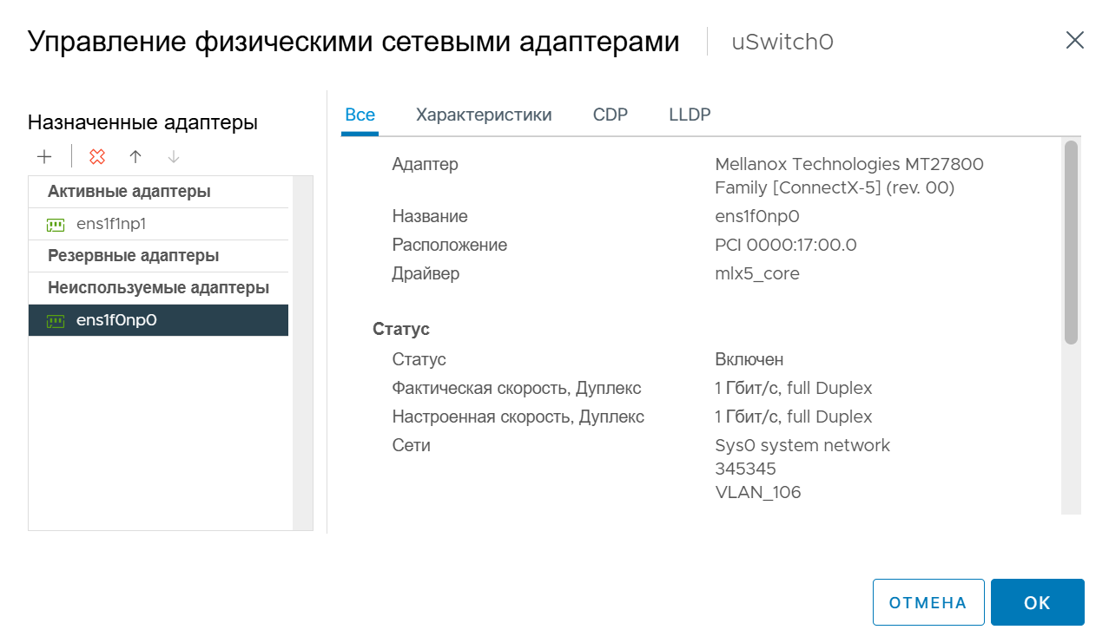The image size is (1109, 643).
Task: Move the adapter down with the down arrow
Action: (173, 156)
